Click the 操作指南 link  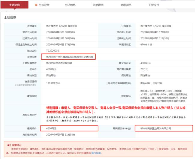[x=96, y=153]
